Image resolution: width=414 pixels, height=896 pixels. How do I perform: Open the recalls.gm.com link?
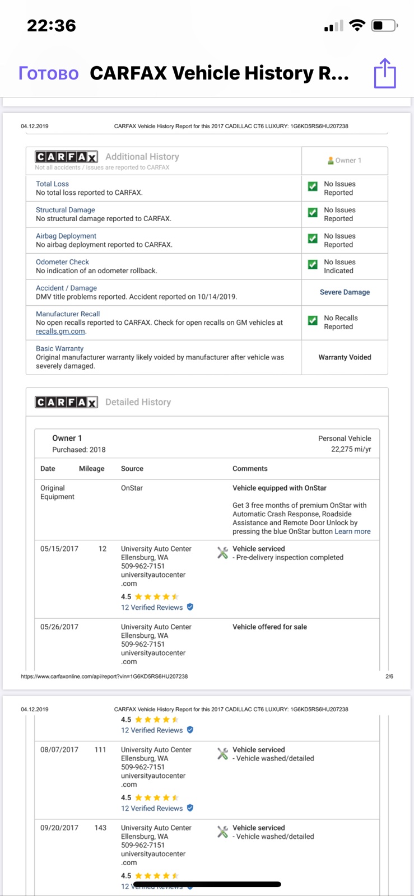[61, 332]
